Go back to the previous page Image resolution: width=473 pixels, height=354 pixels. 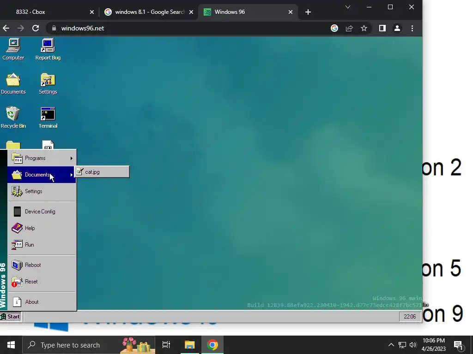pyautogui.click(x=6, y=28)
